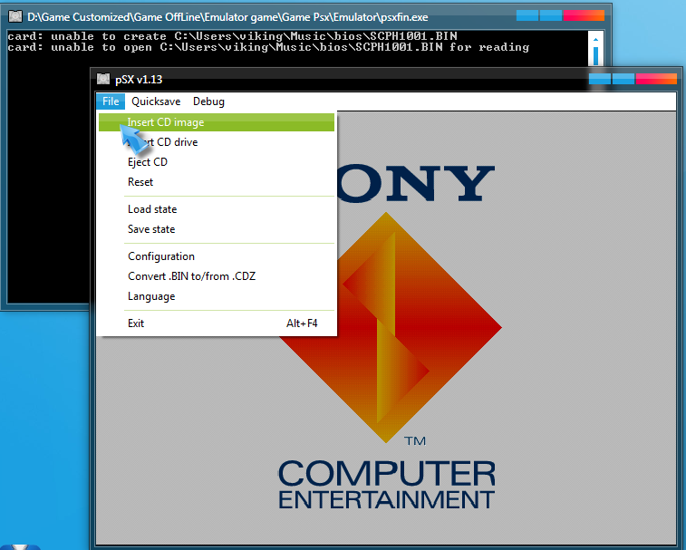Image resolution: width=686 pixels, height=550 pixels.
Task: Close the pSX v1.13 window
Action: coord(656,79)
